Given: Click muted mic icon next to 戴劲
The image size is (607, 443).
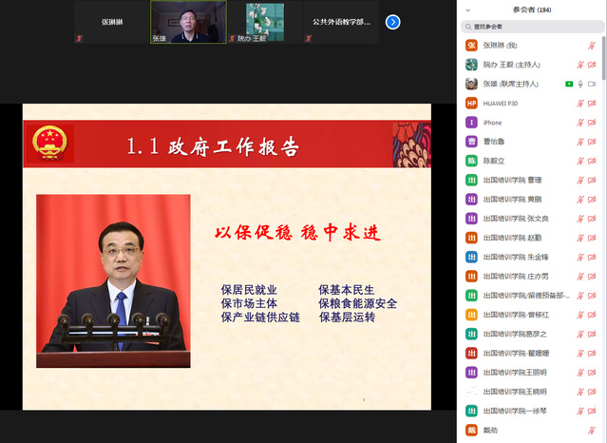Looking at the screenshot, I should coord(579,430).
